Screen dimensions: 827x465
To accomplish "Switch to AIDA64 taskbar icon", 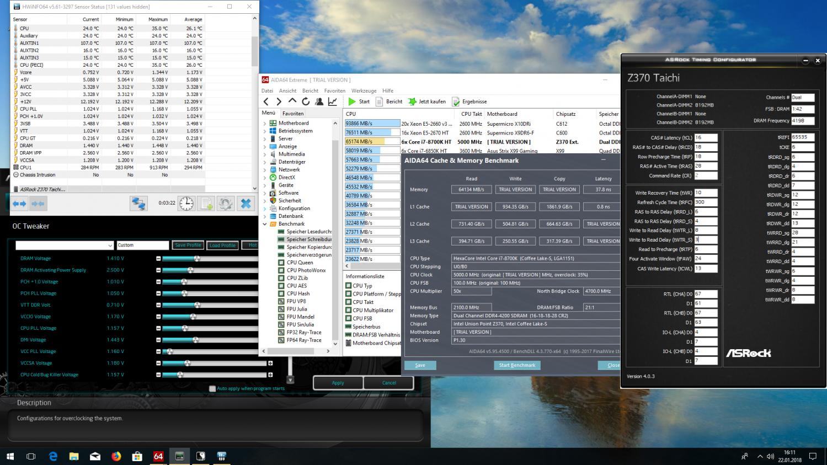I will tap(158, 456).
